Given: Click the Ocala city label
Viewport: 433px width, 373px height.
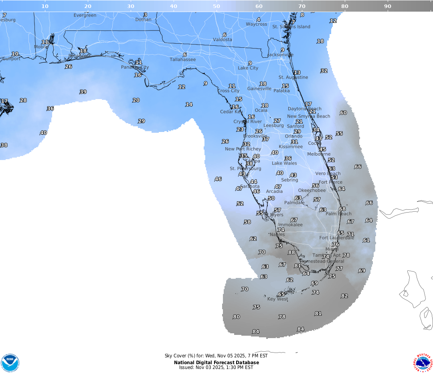Looking at the screenshot, I should (x=261, y=110).
